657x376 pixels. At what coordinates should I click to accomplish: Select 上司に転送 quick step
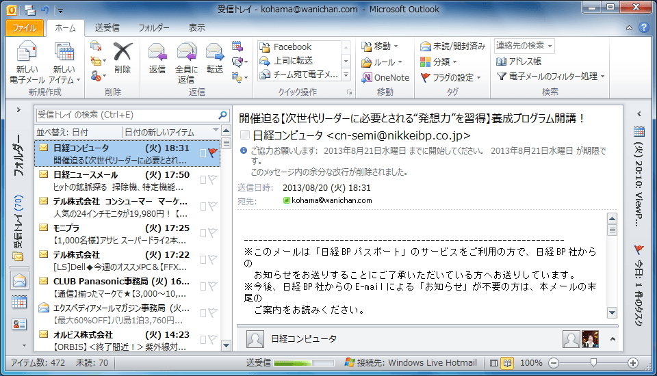pyautogui.click(x=299, y=61)
